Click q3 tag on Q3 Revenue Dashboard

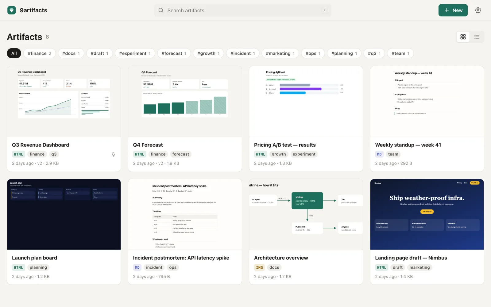(54, 154)
